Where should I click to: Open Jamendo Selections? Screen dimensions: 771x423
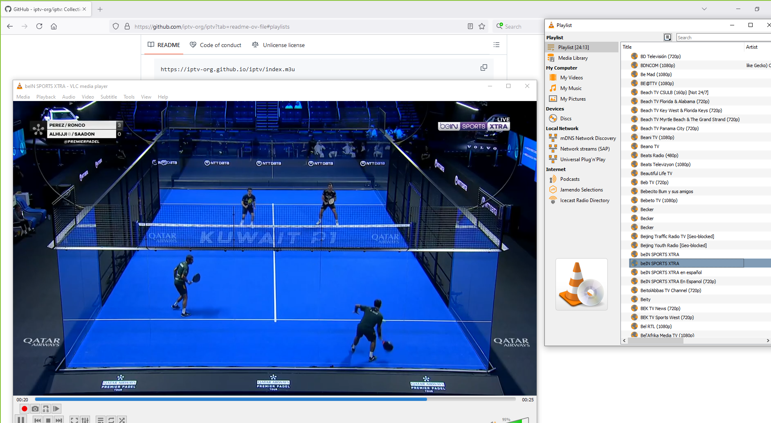(582, 190)
